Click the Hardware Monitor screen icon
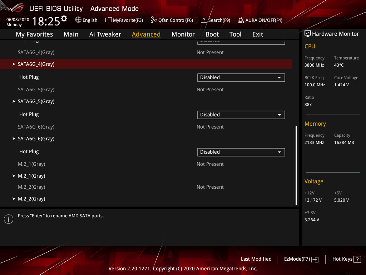 (x=308, y=34)
